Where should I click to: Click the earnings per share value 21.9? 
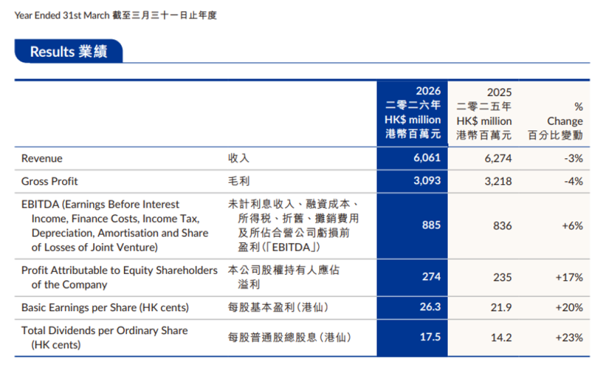click(x=501, y=307)
